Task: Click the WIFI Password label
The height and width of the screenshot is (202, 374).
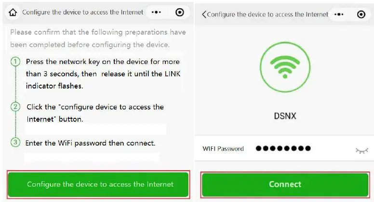Action: [223, 149]
